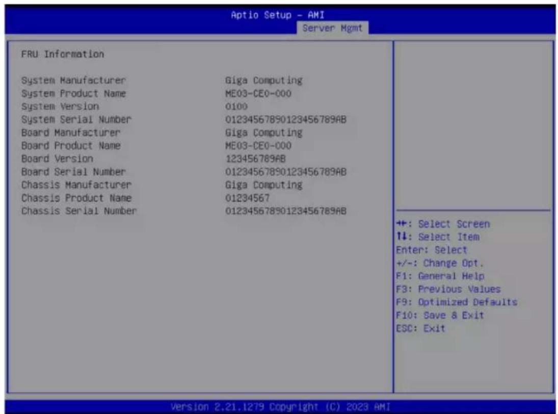Click the System Serial Number label
The image size is (558, 414).
(x=76, y=120)
